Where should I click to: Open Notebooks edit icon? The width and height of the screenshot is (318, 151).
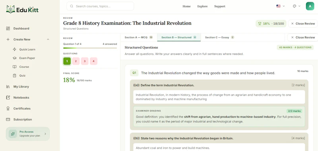point(8,97)
